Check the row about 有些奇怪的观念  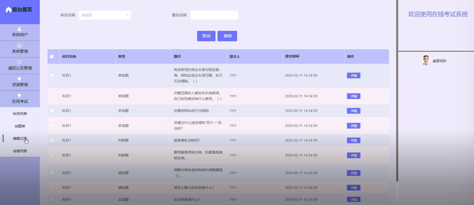tap(52, 76)
